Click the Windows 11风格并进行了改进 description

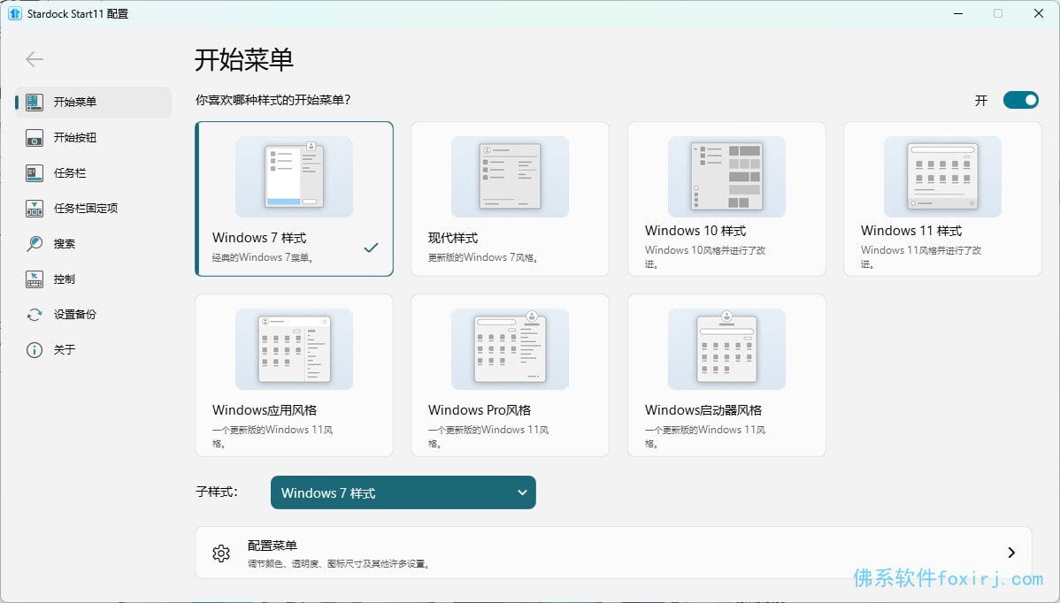[921, 256]
